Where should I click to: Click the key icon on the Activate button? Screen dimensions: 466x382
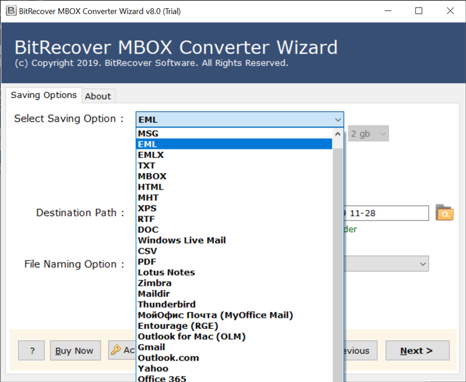(x=116, y=350)
